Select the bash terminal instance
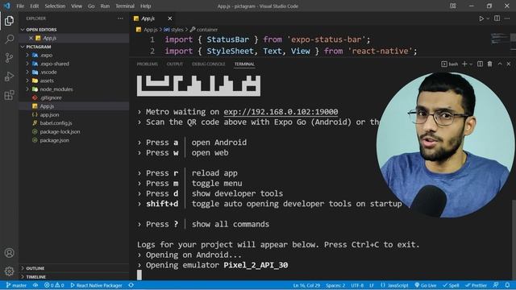Screen dimensions: 516x290 coord(450,64)
